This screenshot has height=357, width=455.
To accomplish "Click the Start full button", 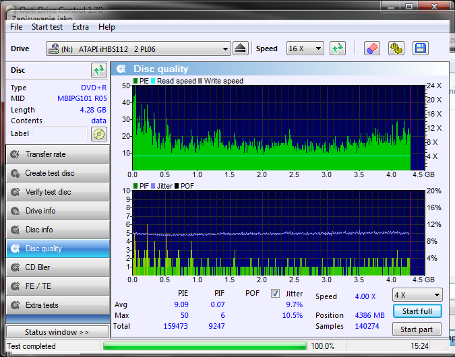I will click(417, 311).
